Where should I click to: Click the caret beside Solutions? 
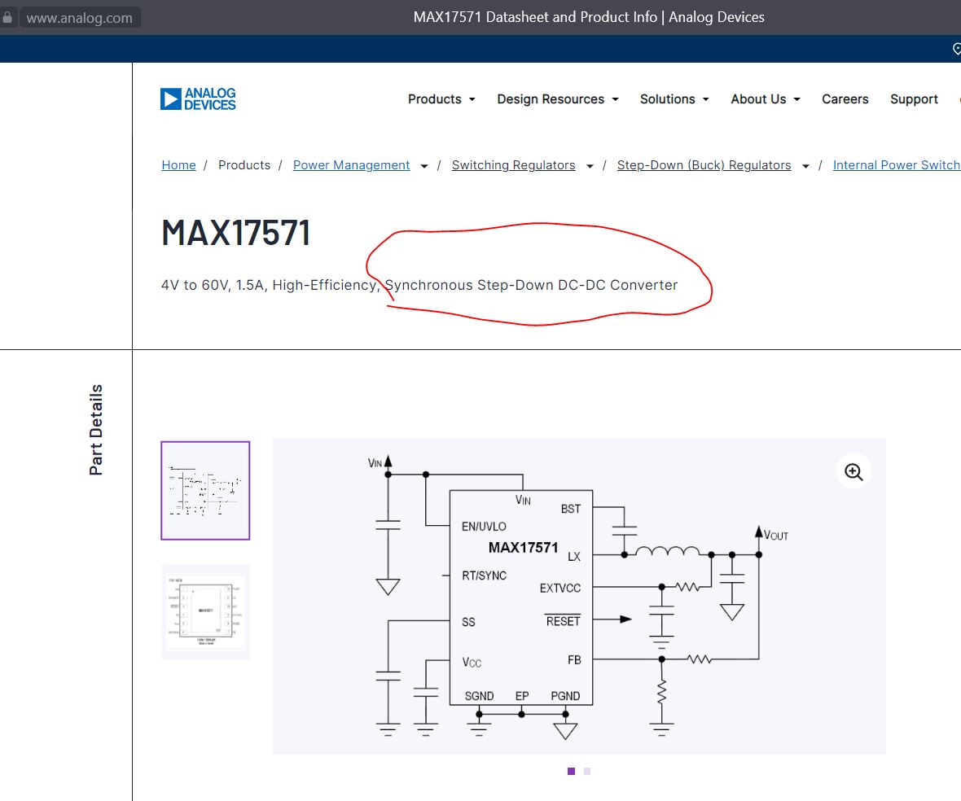click(x=705, y=99)
